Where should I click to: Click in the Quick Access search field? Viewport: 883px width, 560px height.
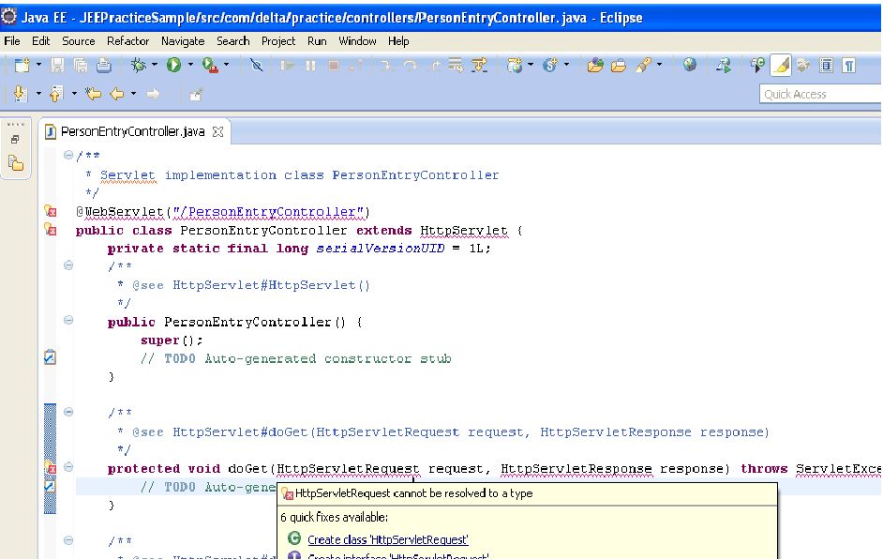pyautogui.click(x=820, y=94)
